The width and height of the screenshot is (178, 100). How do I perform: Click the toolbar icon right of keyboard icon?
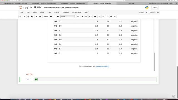[x=82, y=17]
